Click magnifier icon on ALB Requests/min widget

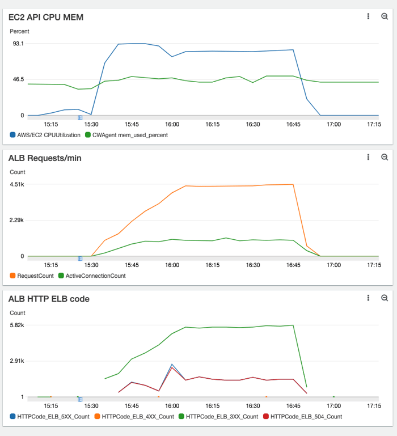click(385, 158)
